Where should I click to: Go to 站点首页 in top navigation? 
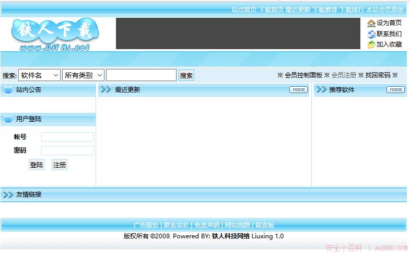244,10
